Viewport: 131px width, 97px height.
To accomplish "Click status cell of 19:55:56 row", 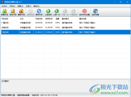I will 25,23.
